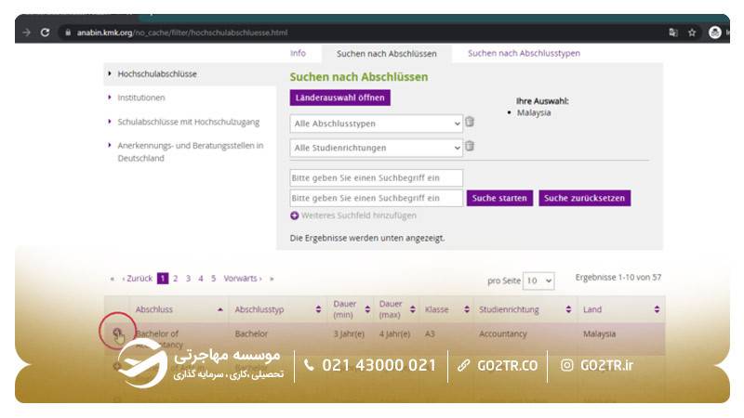Open the Alle Studienrichtungen dropdown
This screenshot has width=744, height=418.
point(376,148)
